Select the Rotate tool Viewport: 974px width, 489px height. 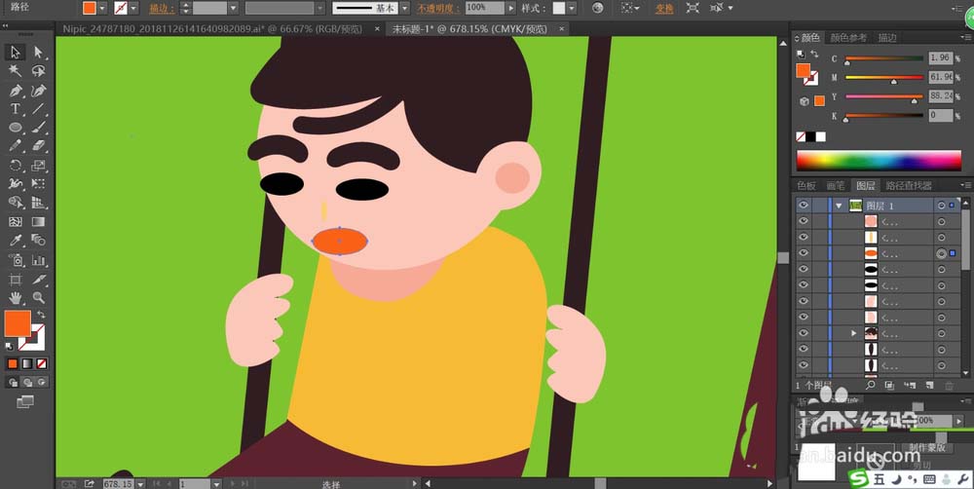(16, 166)
